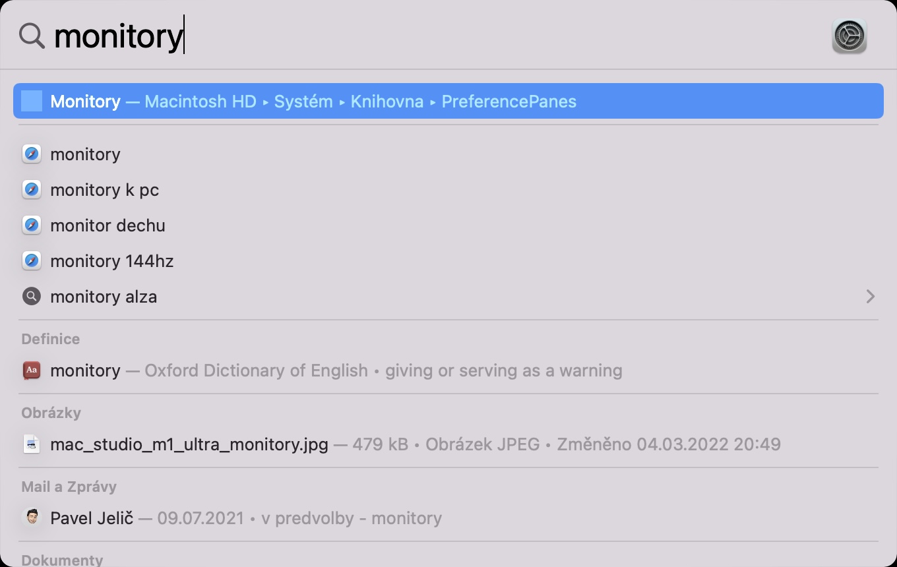Click the JPEG file icon in Obrázky
This screenshot has height=567, width=897.
pos(32,444)
